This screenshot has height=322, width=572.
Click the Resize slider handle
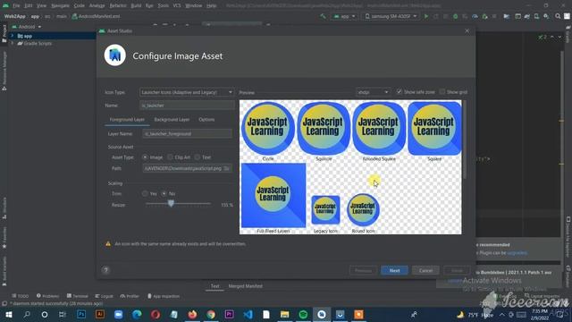171,204
